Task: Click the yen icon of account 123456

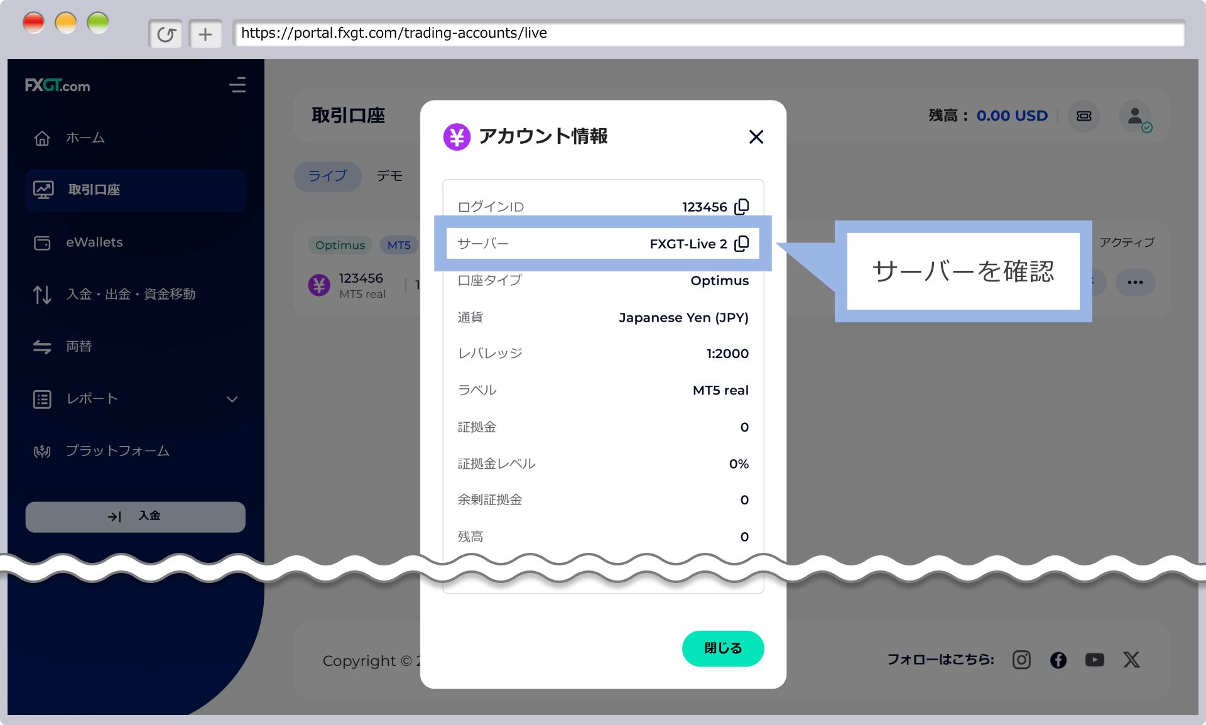Action: click(319, 285)
